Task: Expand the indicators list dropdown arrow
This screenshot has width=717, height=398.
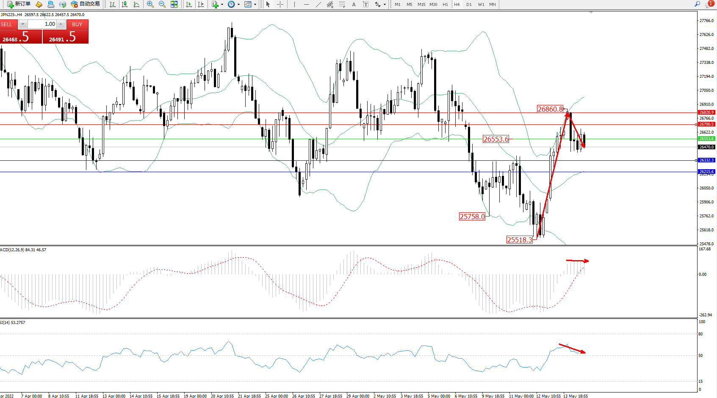Action: (x=222, y=5)
